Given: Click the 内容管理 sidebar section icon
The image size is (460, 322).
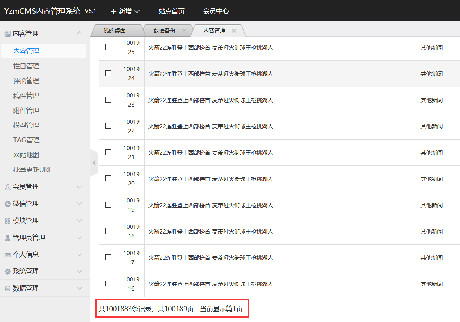Looking at the screenshot, I should coord(7,34).
